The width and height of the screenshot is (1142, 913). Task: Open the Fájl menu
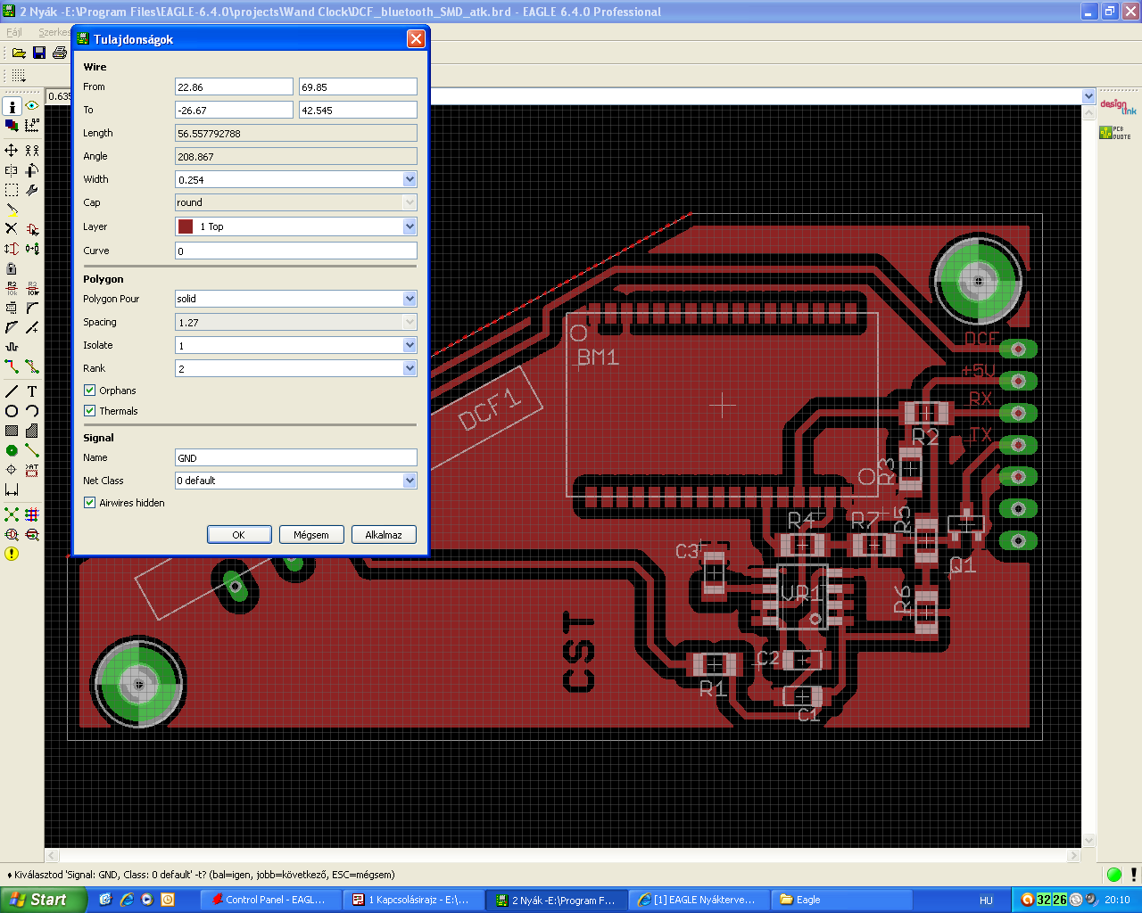14,32
